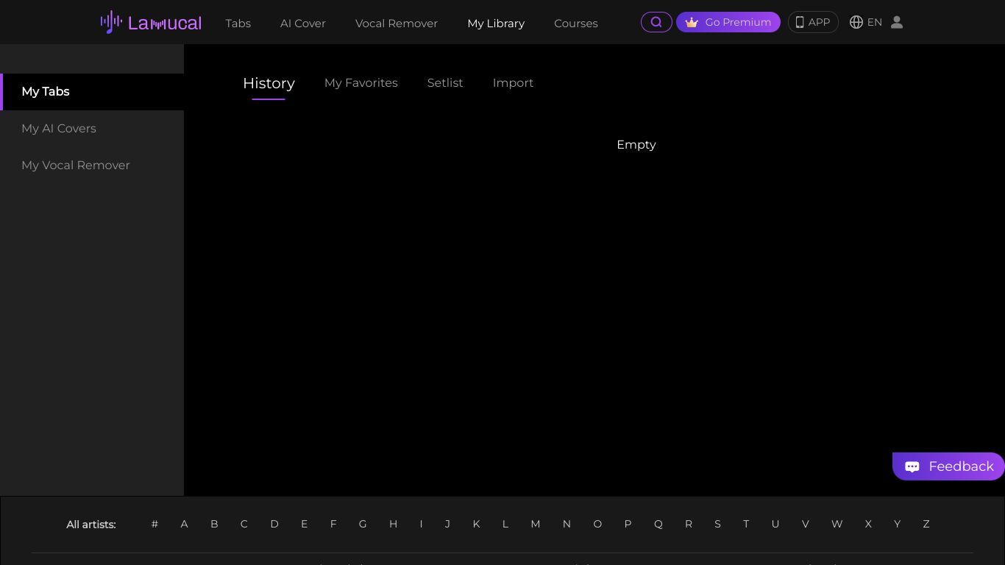Click the user profile icon

click(x=897, y=22)
